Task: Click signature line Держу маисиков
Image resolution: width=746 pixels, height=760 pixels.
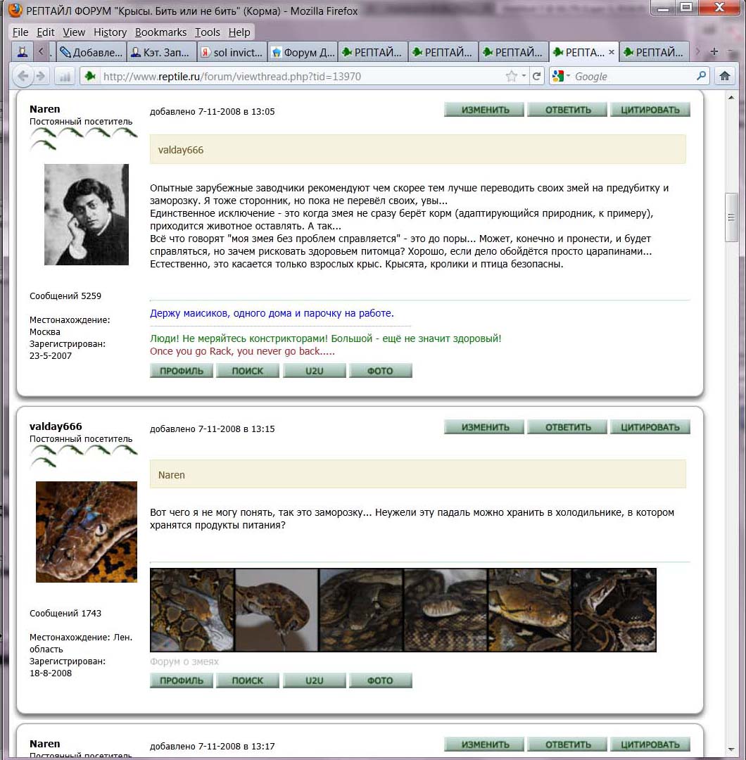Action: pos(272,313)
